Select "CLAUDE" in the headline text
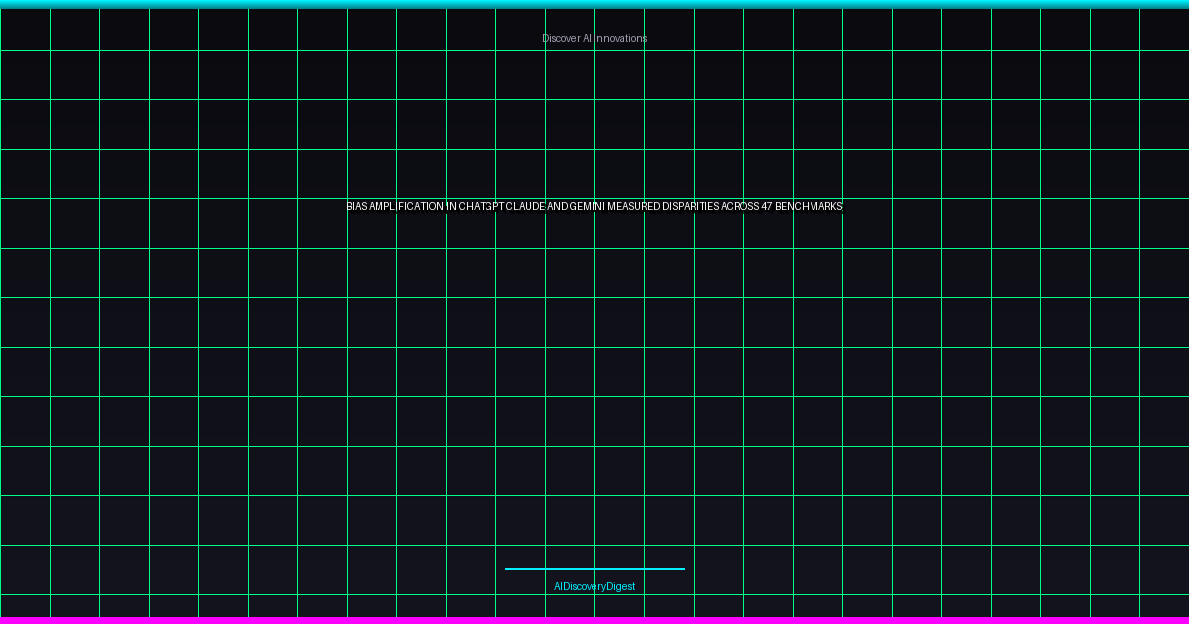1189x624 pixels. (525, 206)
